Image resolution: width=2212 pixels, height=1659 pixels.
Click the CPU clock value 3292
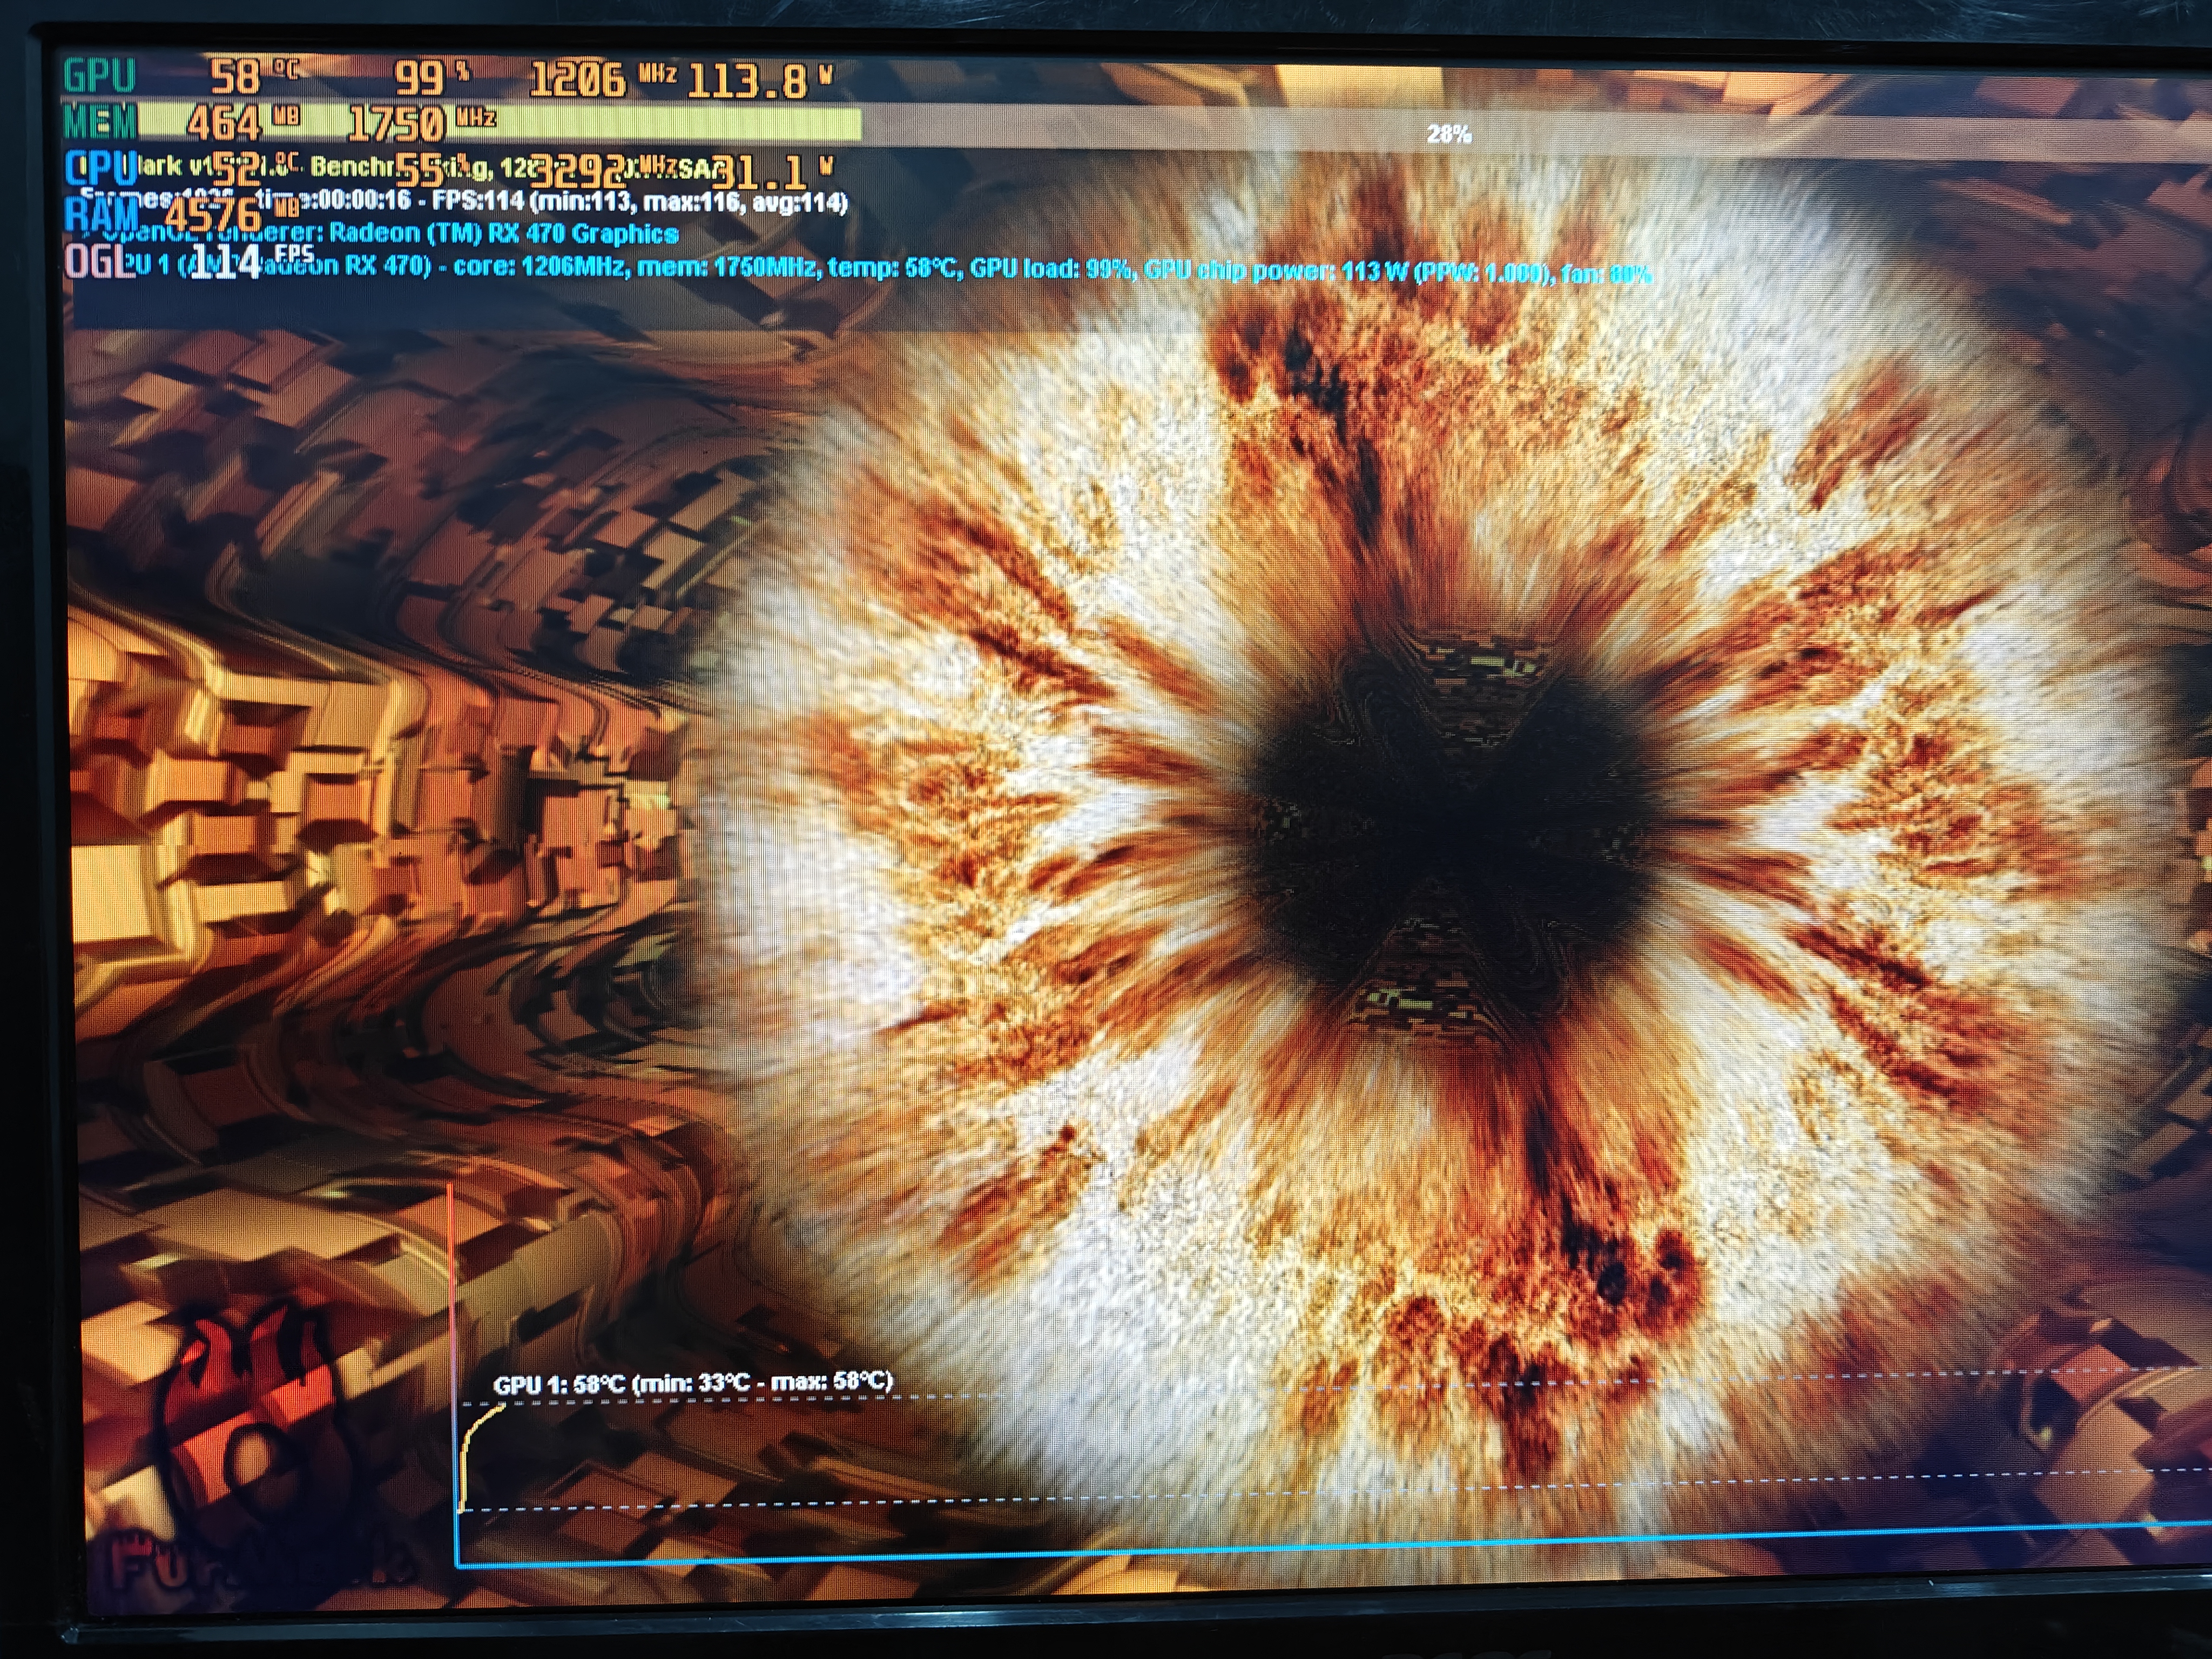click(x=578, y=172)
